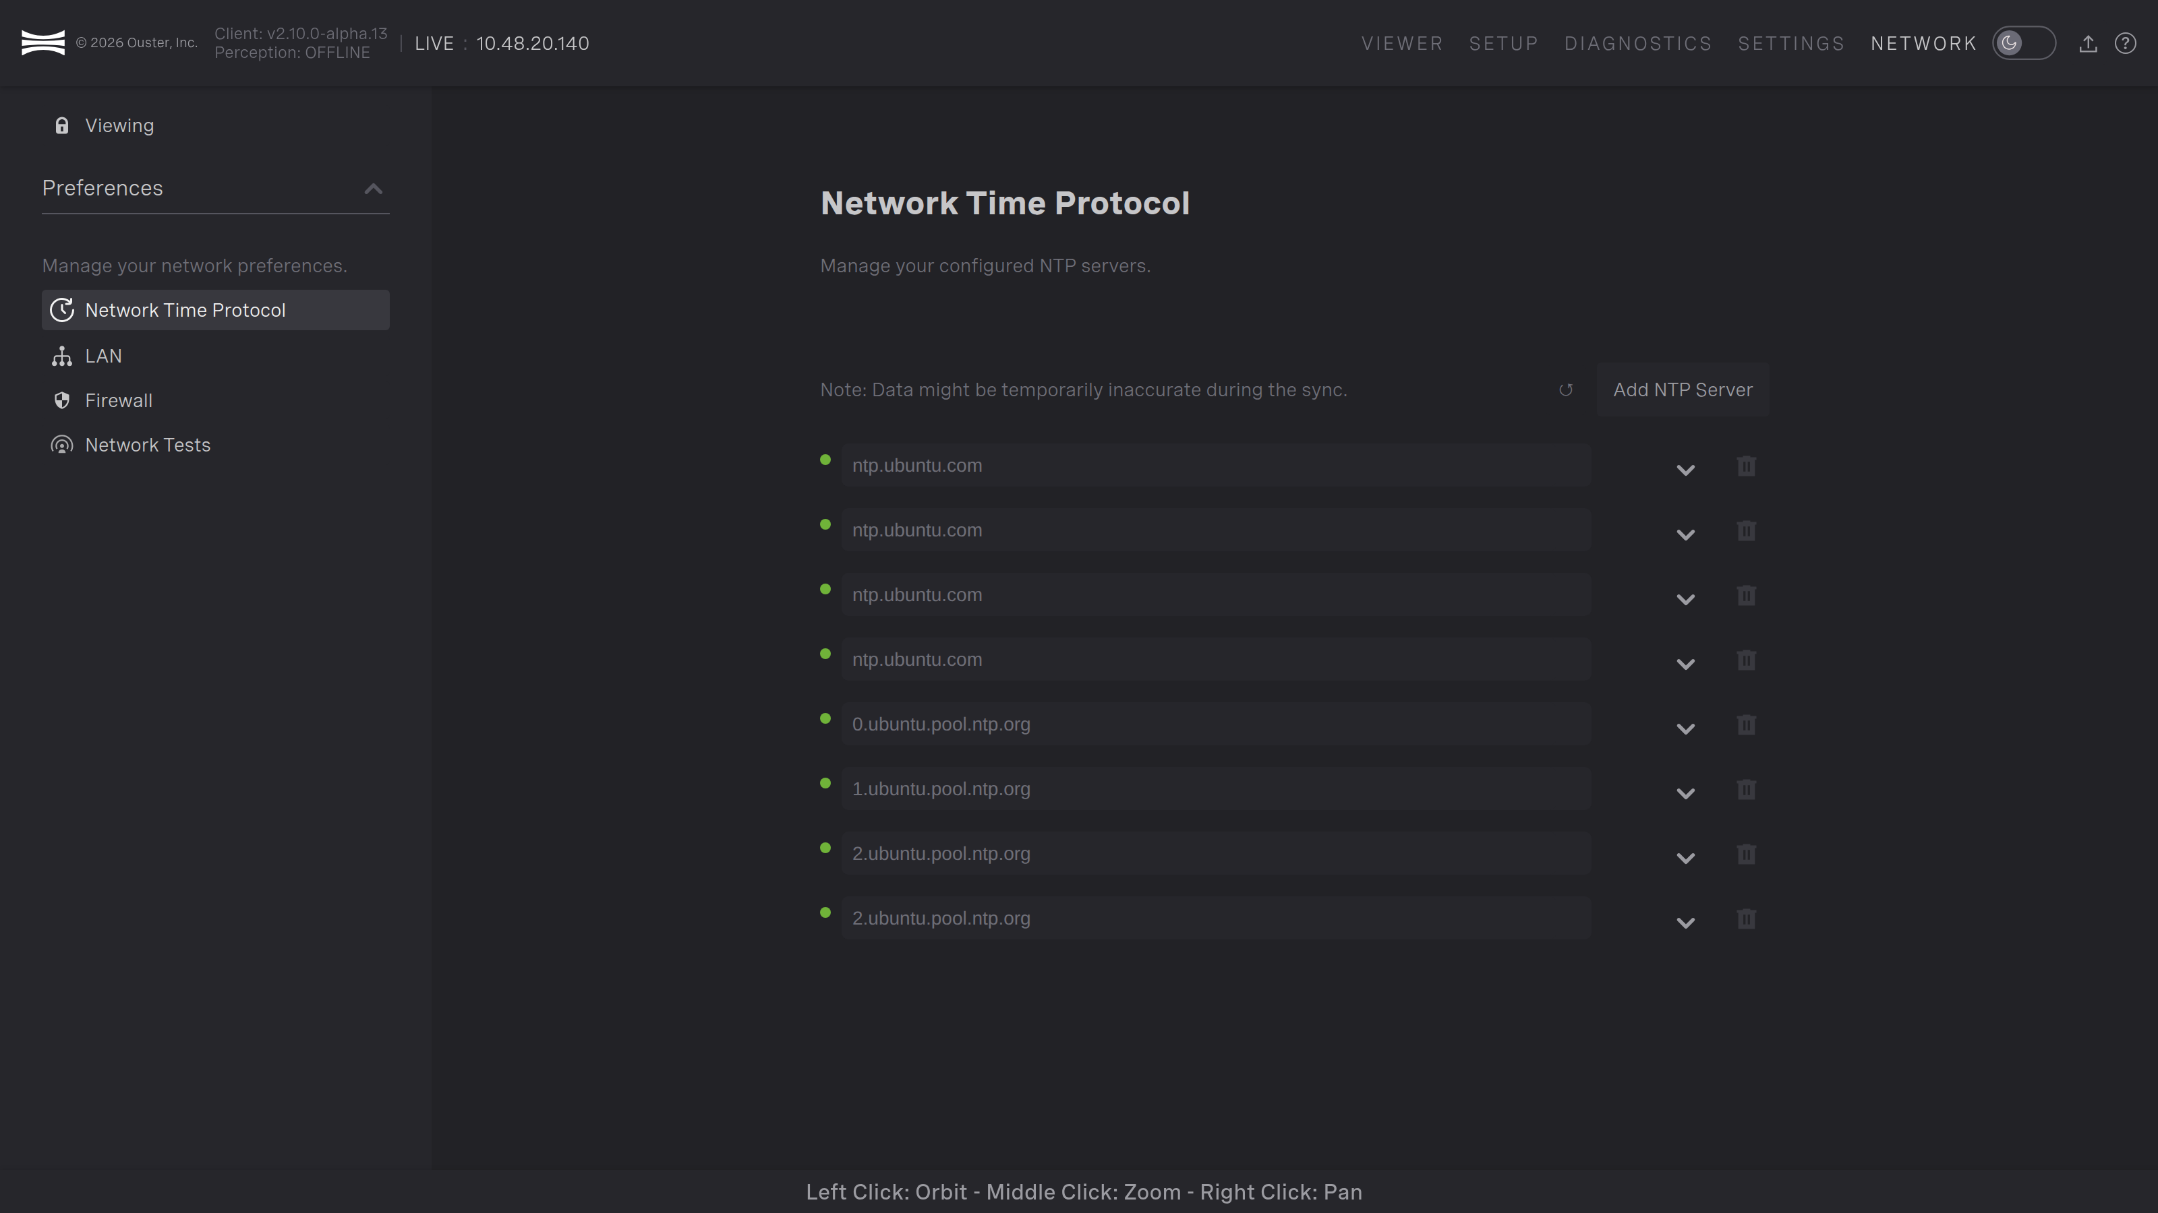Click the Network Tests signal icon
The image size is (2158, 1213).
point(62,445)
